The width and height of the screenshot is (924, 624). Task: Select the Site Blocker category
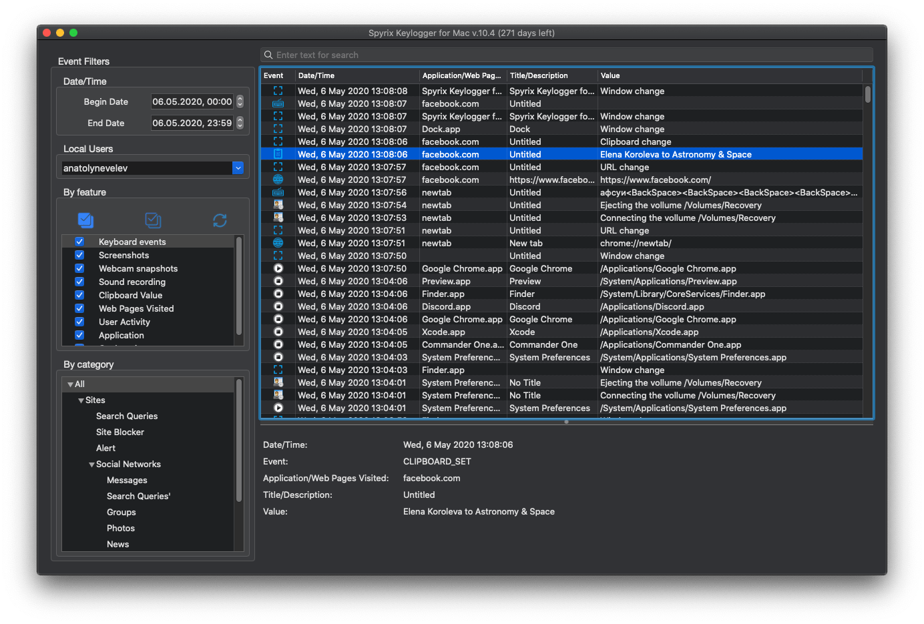(120, 432)
